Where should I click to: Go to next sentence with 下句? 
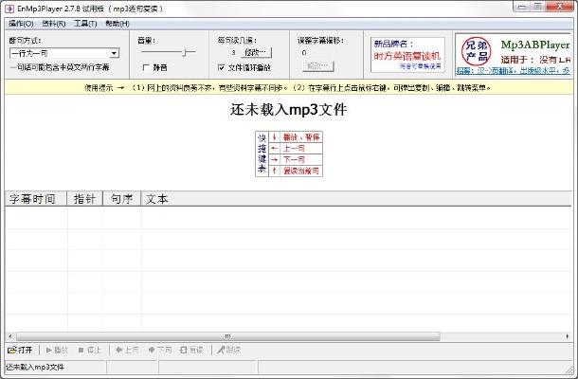[159, 350]
